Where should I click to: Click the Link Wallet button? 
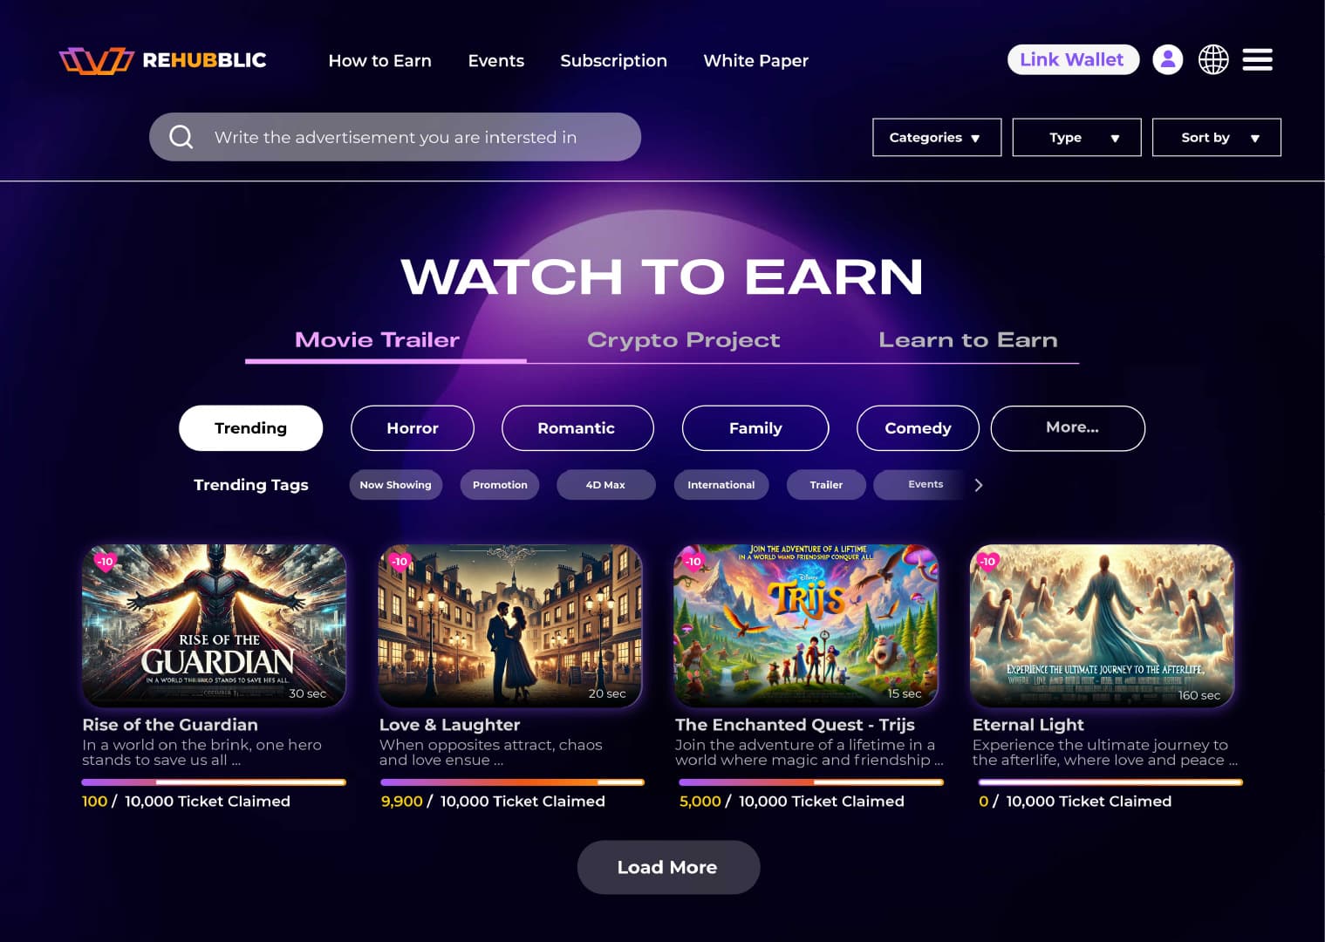1073,59
